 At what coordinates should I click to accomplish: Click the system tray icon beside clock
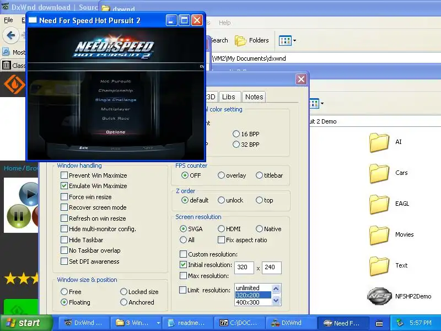click(x=400, y=323)
